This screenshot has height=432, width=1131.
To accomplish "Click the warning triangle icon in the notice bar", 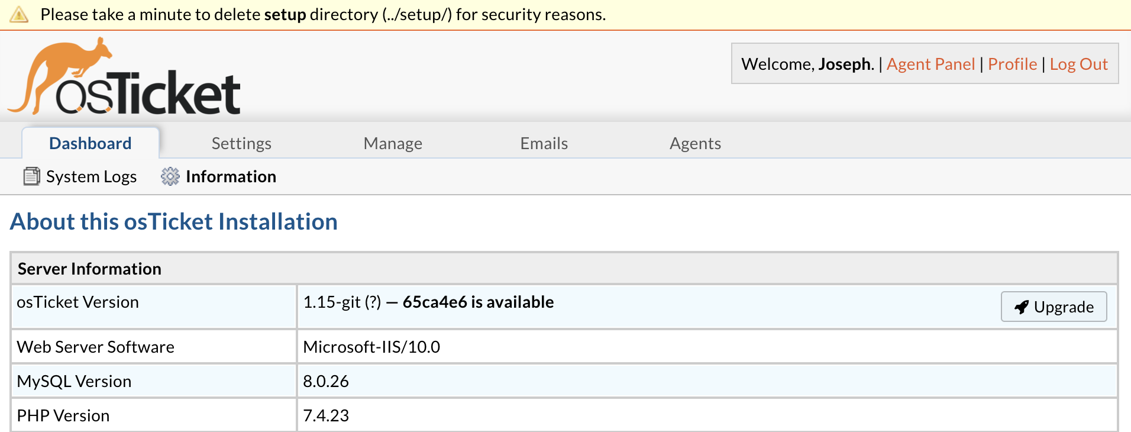I will click(x=19, y=14).
